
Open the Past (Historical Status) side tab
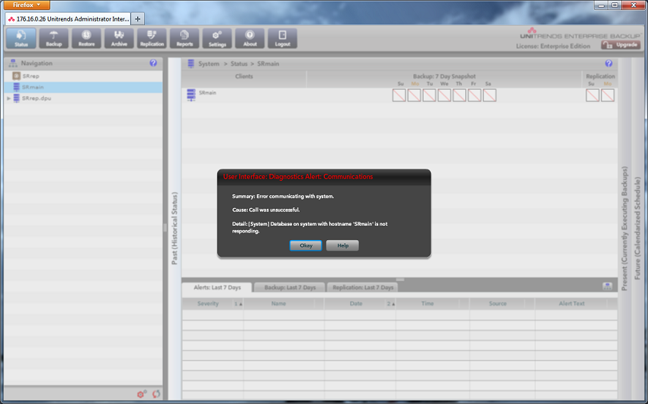(x=175, y=228)
